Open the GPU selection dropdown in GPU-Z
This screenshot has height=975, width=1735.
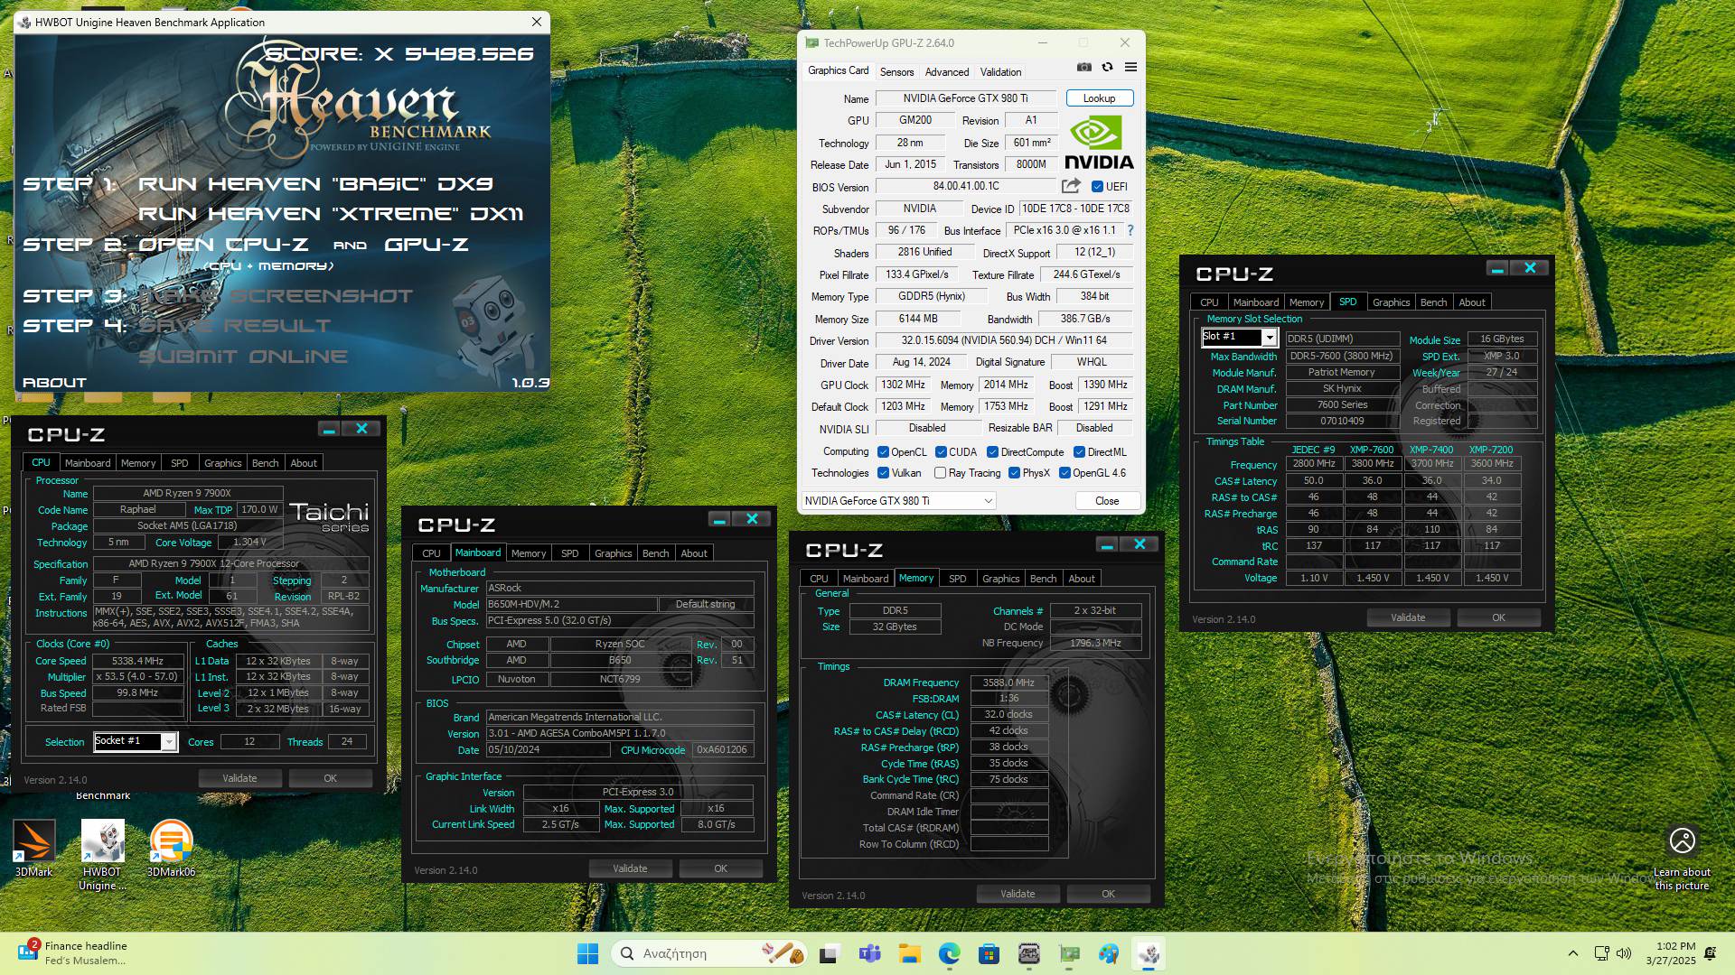point(898,501)
